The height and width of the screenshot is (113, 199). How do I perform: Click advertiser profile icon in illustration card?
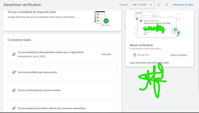pos(141,21)
